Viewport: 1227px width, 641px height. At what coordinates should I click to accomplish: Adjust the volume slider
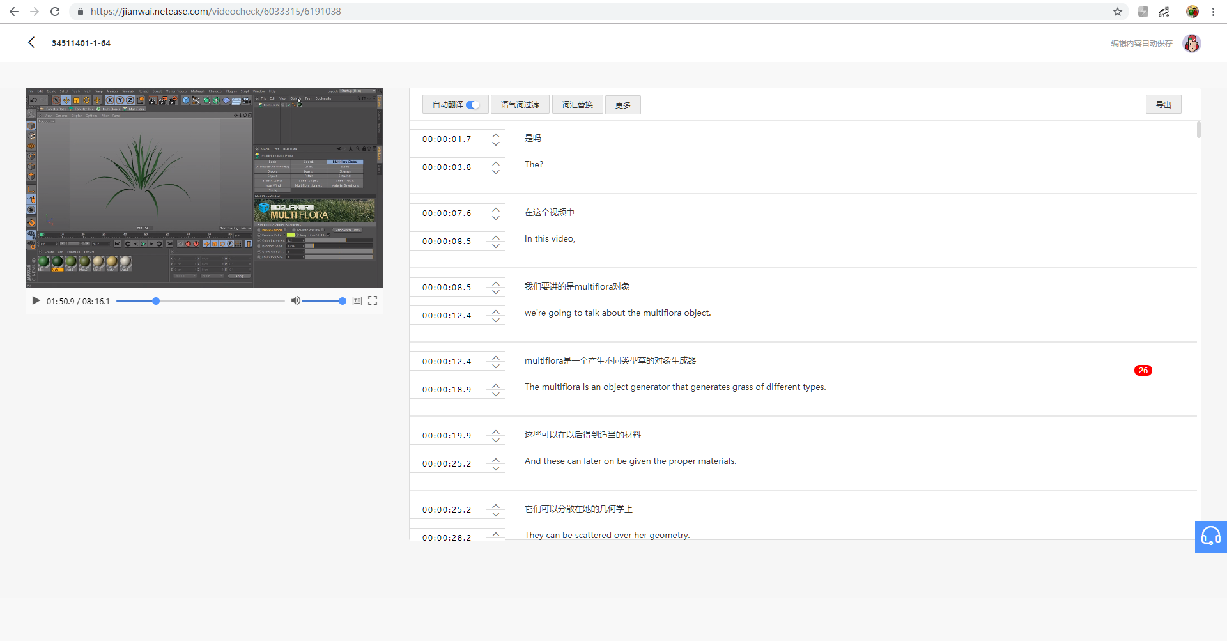pos(323,301)
